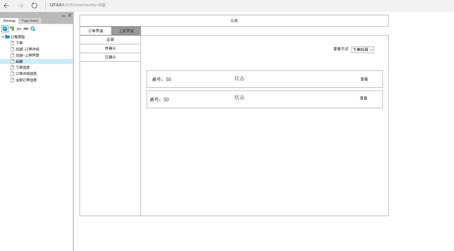Click 查看 in the first order row
The height and width of the screenshot is (251, 454).
(364, 79)
